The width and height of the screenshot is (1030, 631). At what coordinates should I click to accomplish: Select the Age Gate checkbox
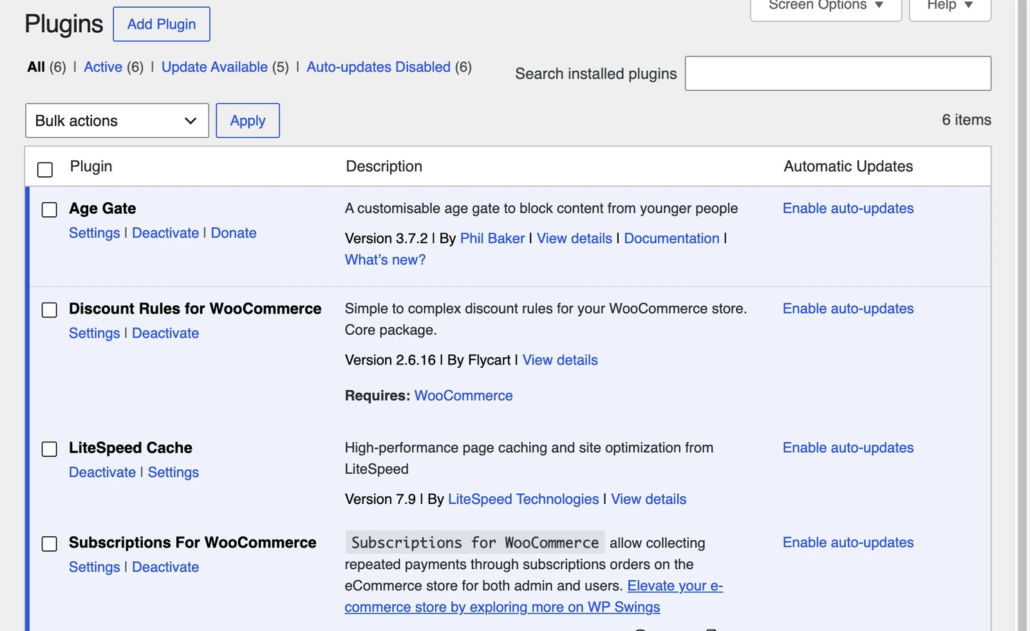50,210
